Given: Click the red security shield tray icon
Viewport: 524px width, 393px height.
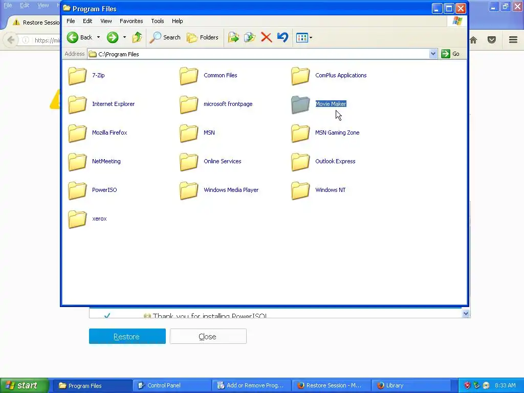Looking at the screenshot, I should tap(467, 385).
